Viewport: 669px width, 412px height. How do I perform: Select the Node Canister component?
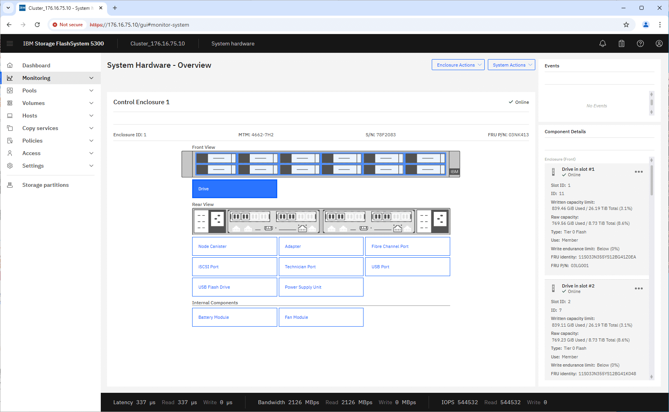pyautogui.click(x=235, y=246)
